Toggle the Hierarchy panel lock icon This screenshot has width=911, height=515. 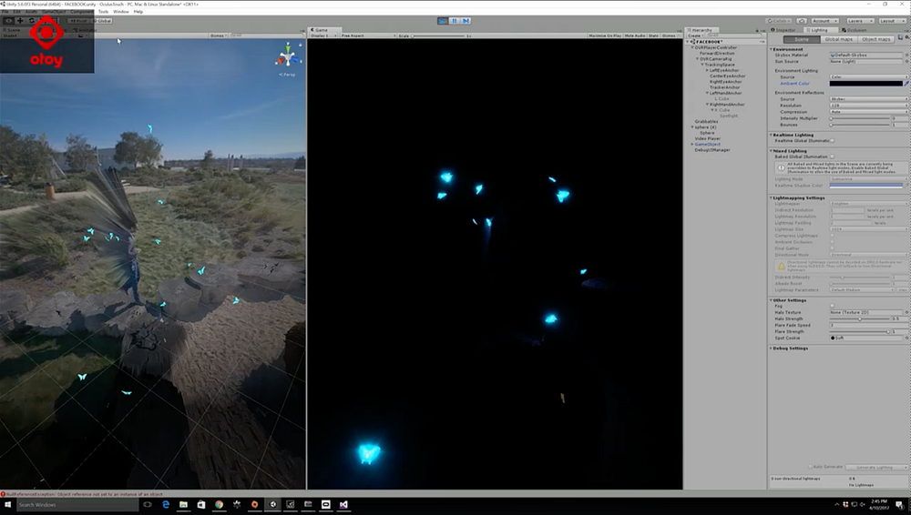tap(757, 30)
